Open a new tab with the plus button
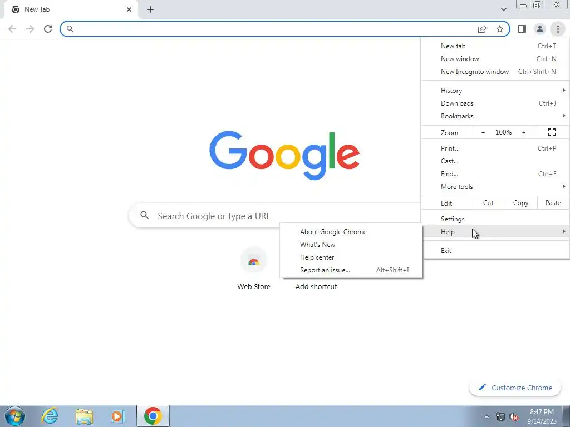Screen dimensions: 570x427 coord(150,9)
